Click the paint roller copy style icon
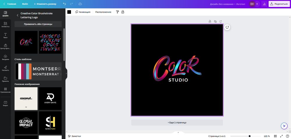Image resolution: width=291 pixels, height=139 pixels. point(117,12)
